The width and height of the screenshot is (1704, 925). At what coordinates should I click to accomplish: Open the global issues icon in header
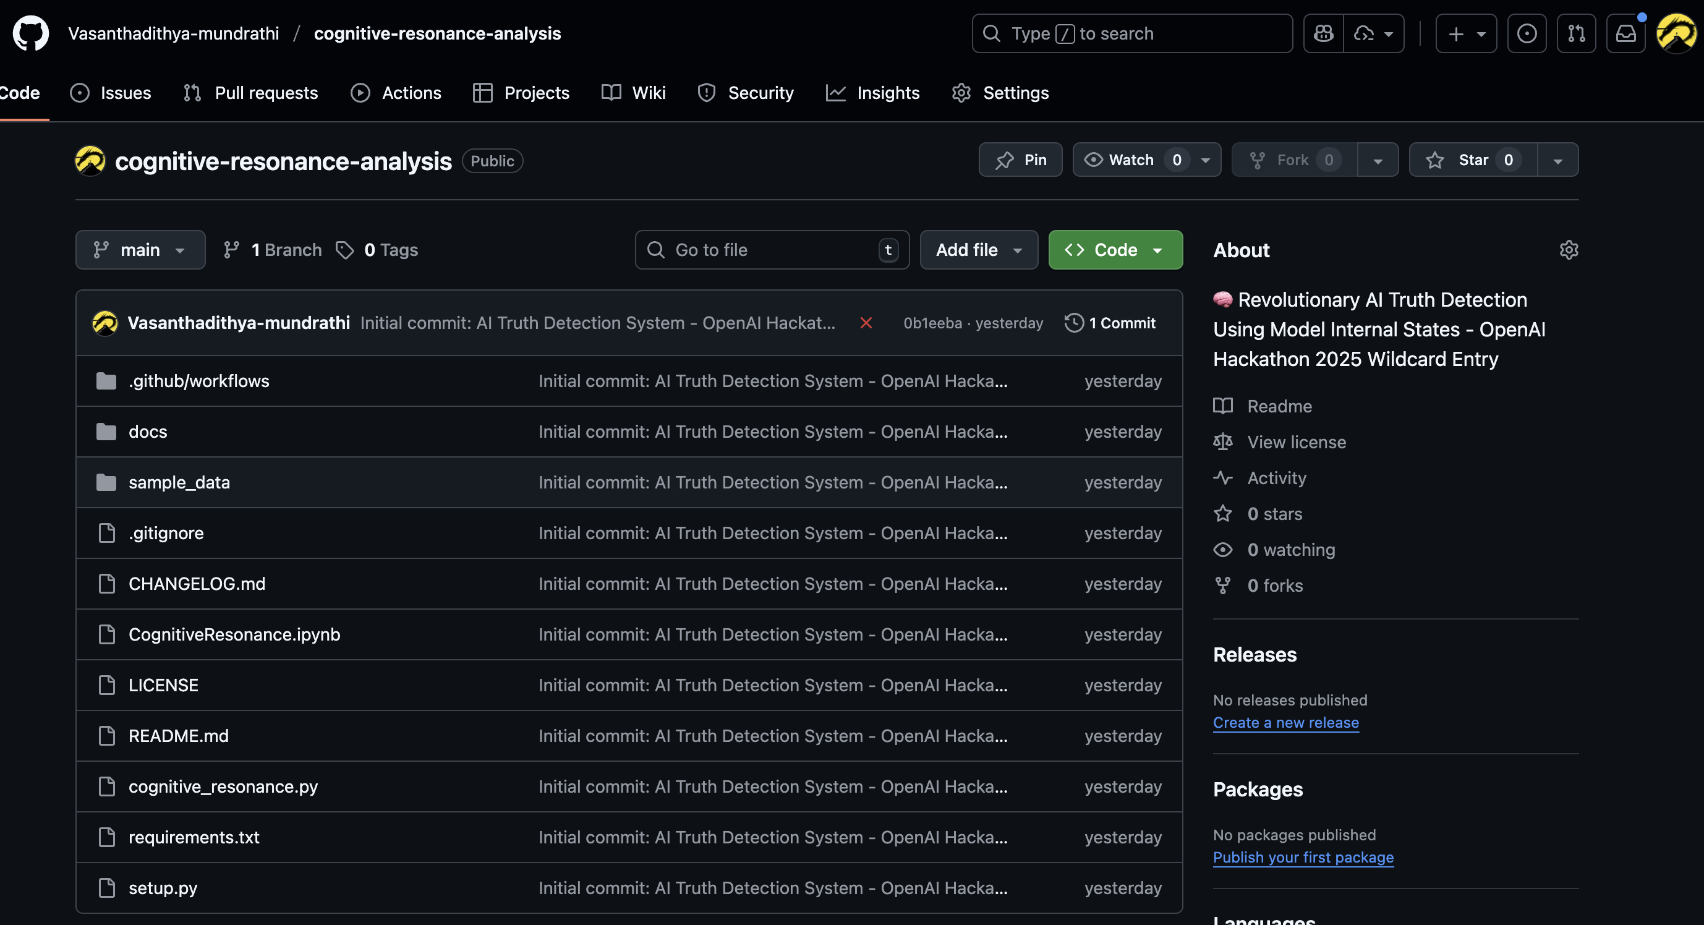(x=1526, y=33)
